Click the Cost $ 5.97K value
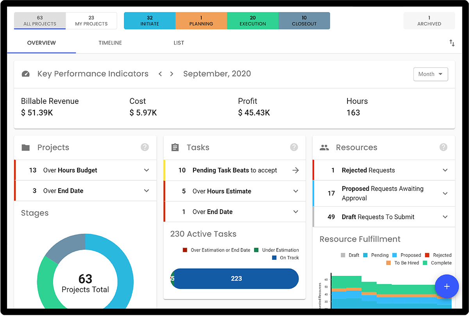This screenshot has height=316, width=469. pos(143,113)
